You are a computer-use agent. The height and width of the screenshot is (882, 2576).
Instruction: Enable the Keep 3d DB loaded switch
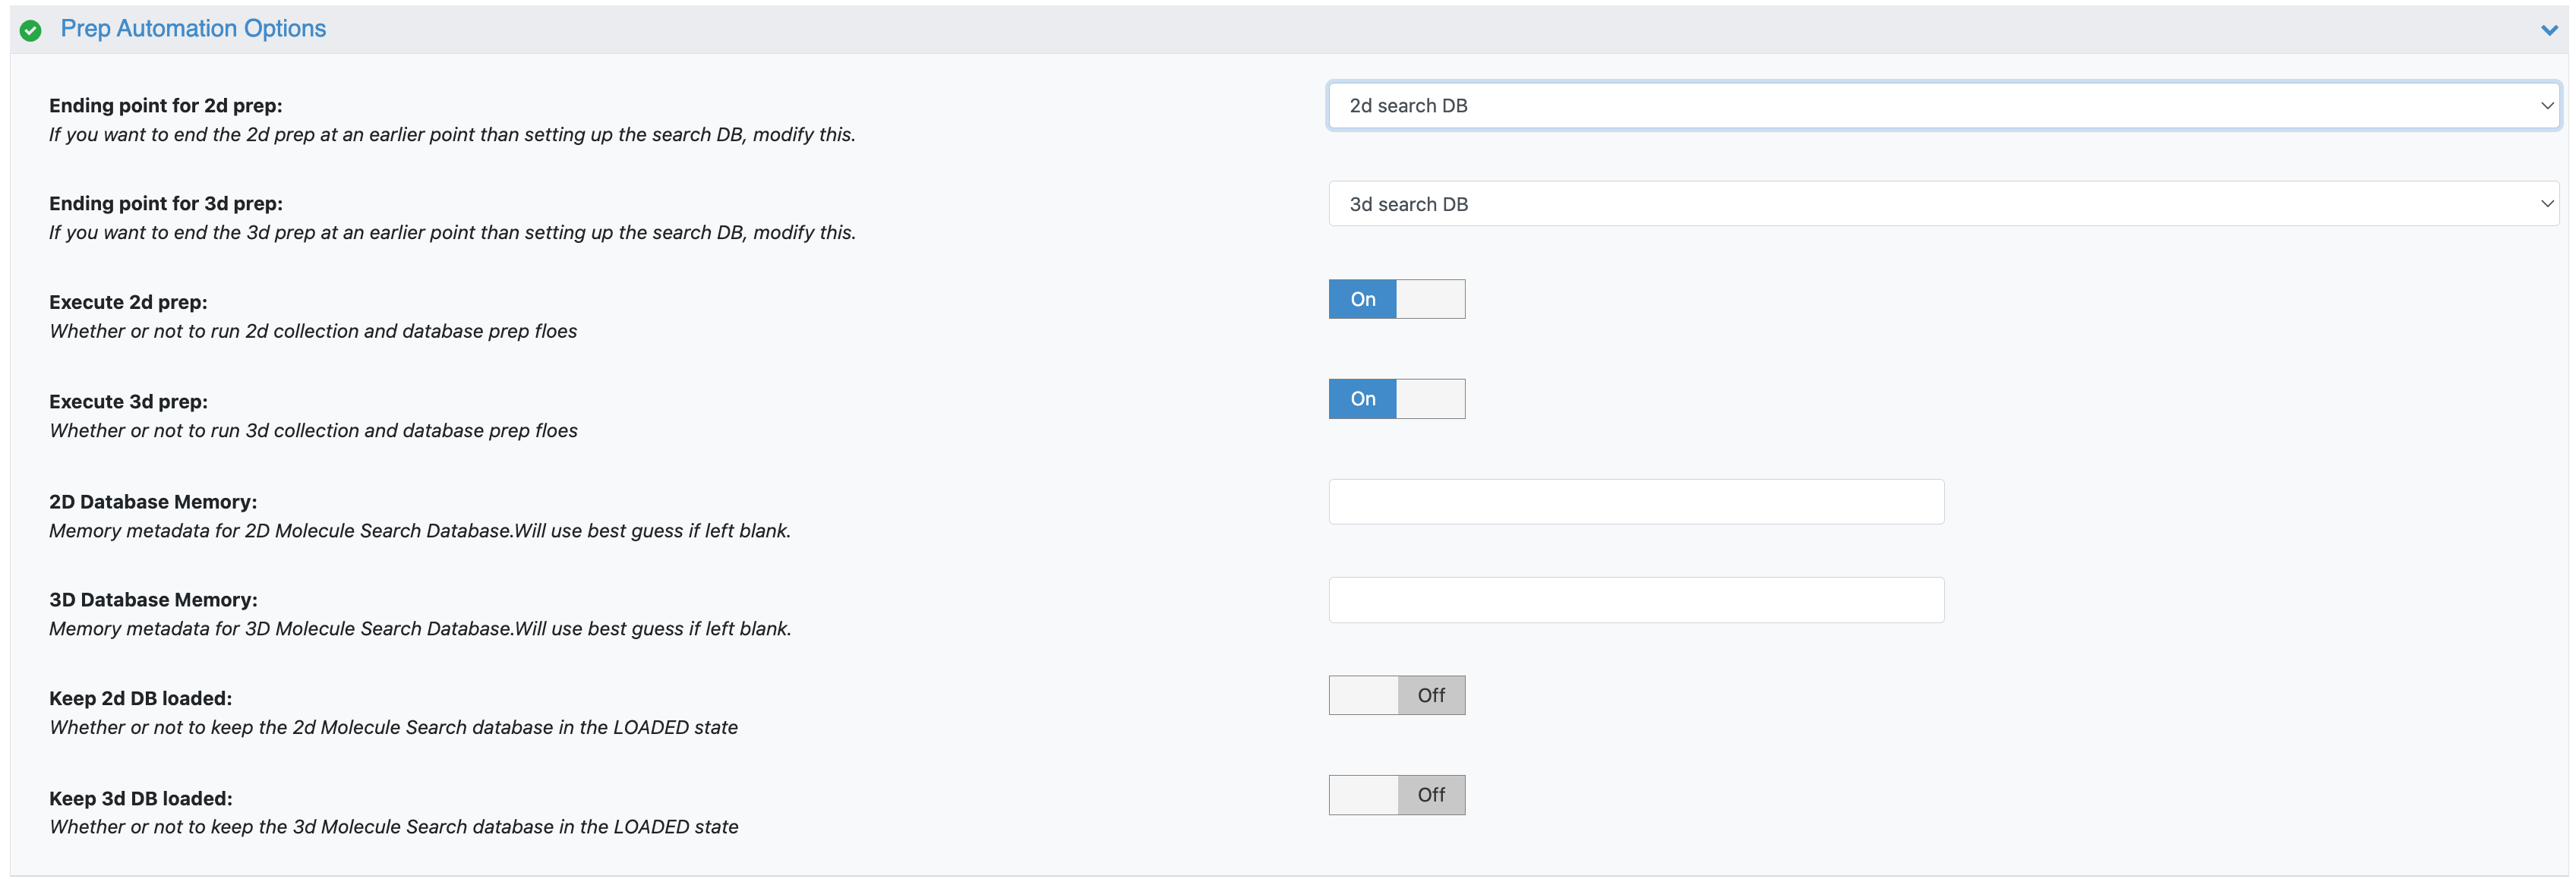point(1396,795)
